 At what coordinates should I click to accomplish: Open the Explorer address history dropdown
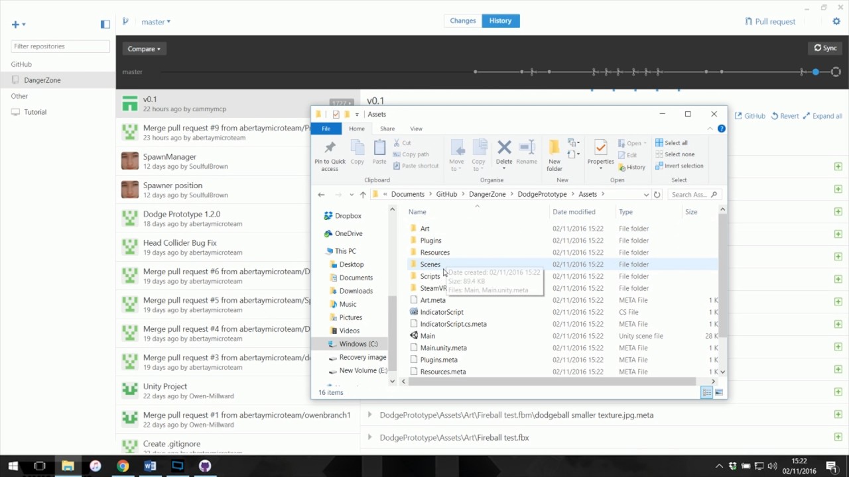pos(646,194)
